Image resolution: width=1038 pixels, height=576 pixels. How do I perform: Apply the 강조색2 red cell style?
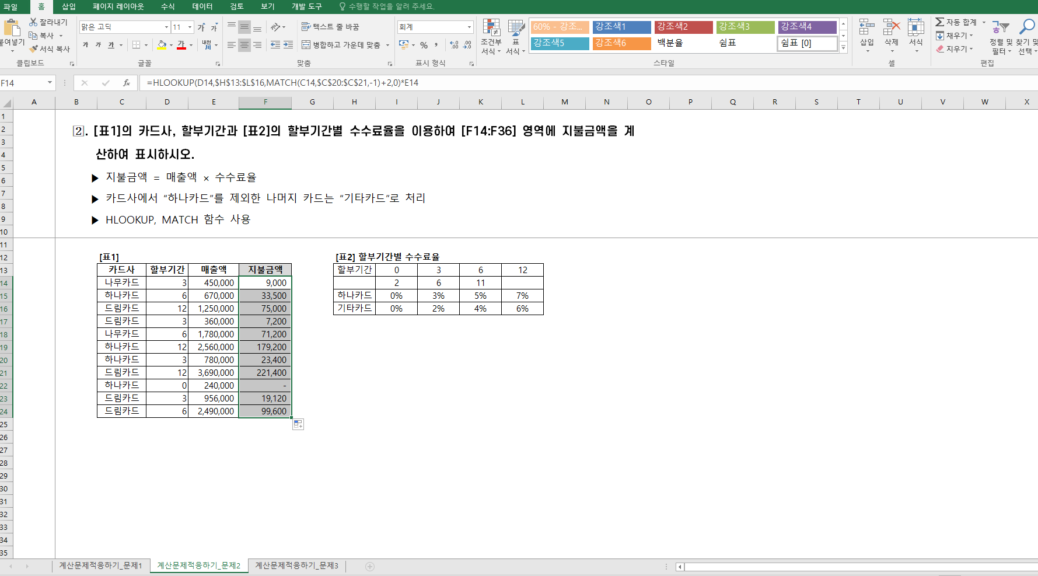[683, 27]
